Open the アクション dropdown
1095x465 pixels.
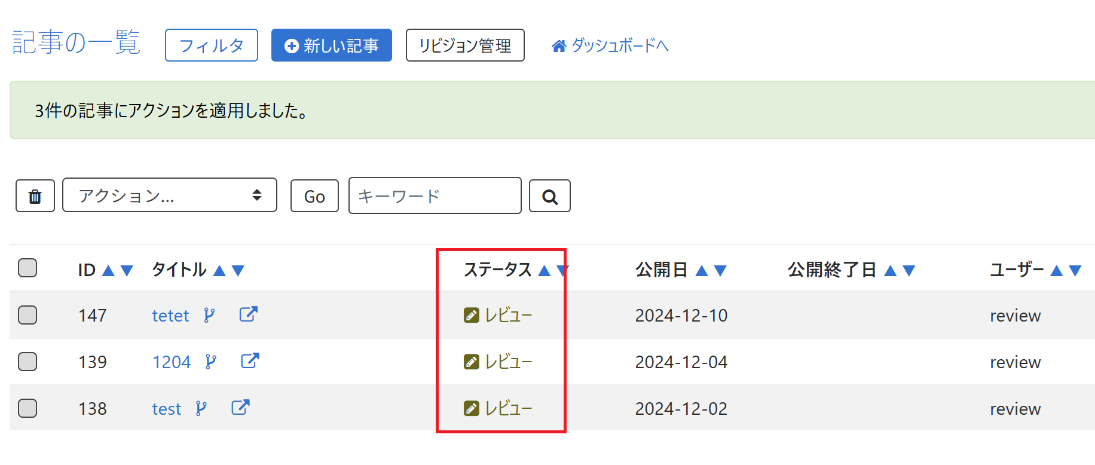click(x=170, y=195)
